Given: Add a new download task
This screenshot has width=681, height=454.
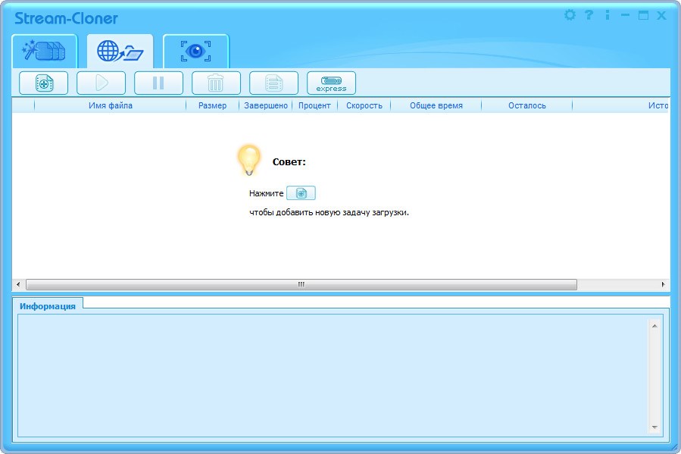Looking at the screenshot, I should (x=43, y=83).
